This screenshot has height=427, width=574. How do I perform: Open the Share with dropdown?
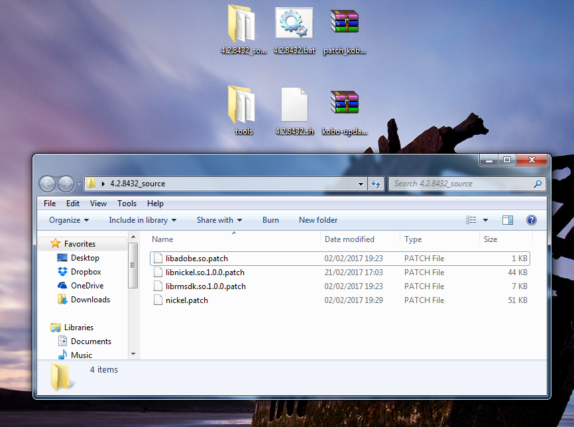click(x=219, y=220)
